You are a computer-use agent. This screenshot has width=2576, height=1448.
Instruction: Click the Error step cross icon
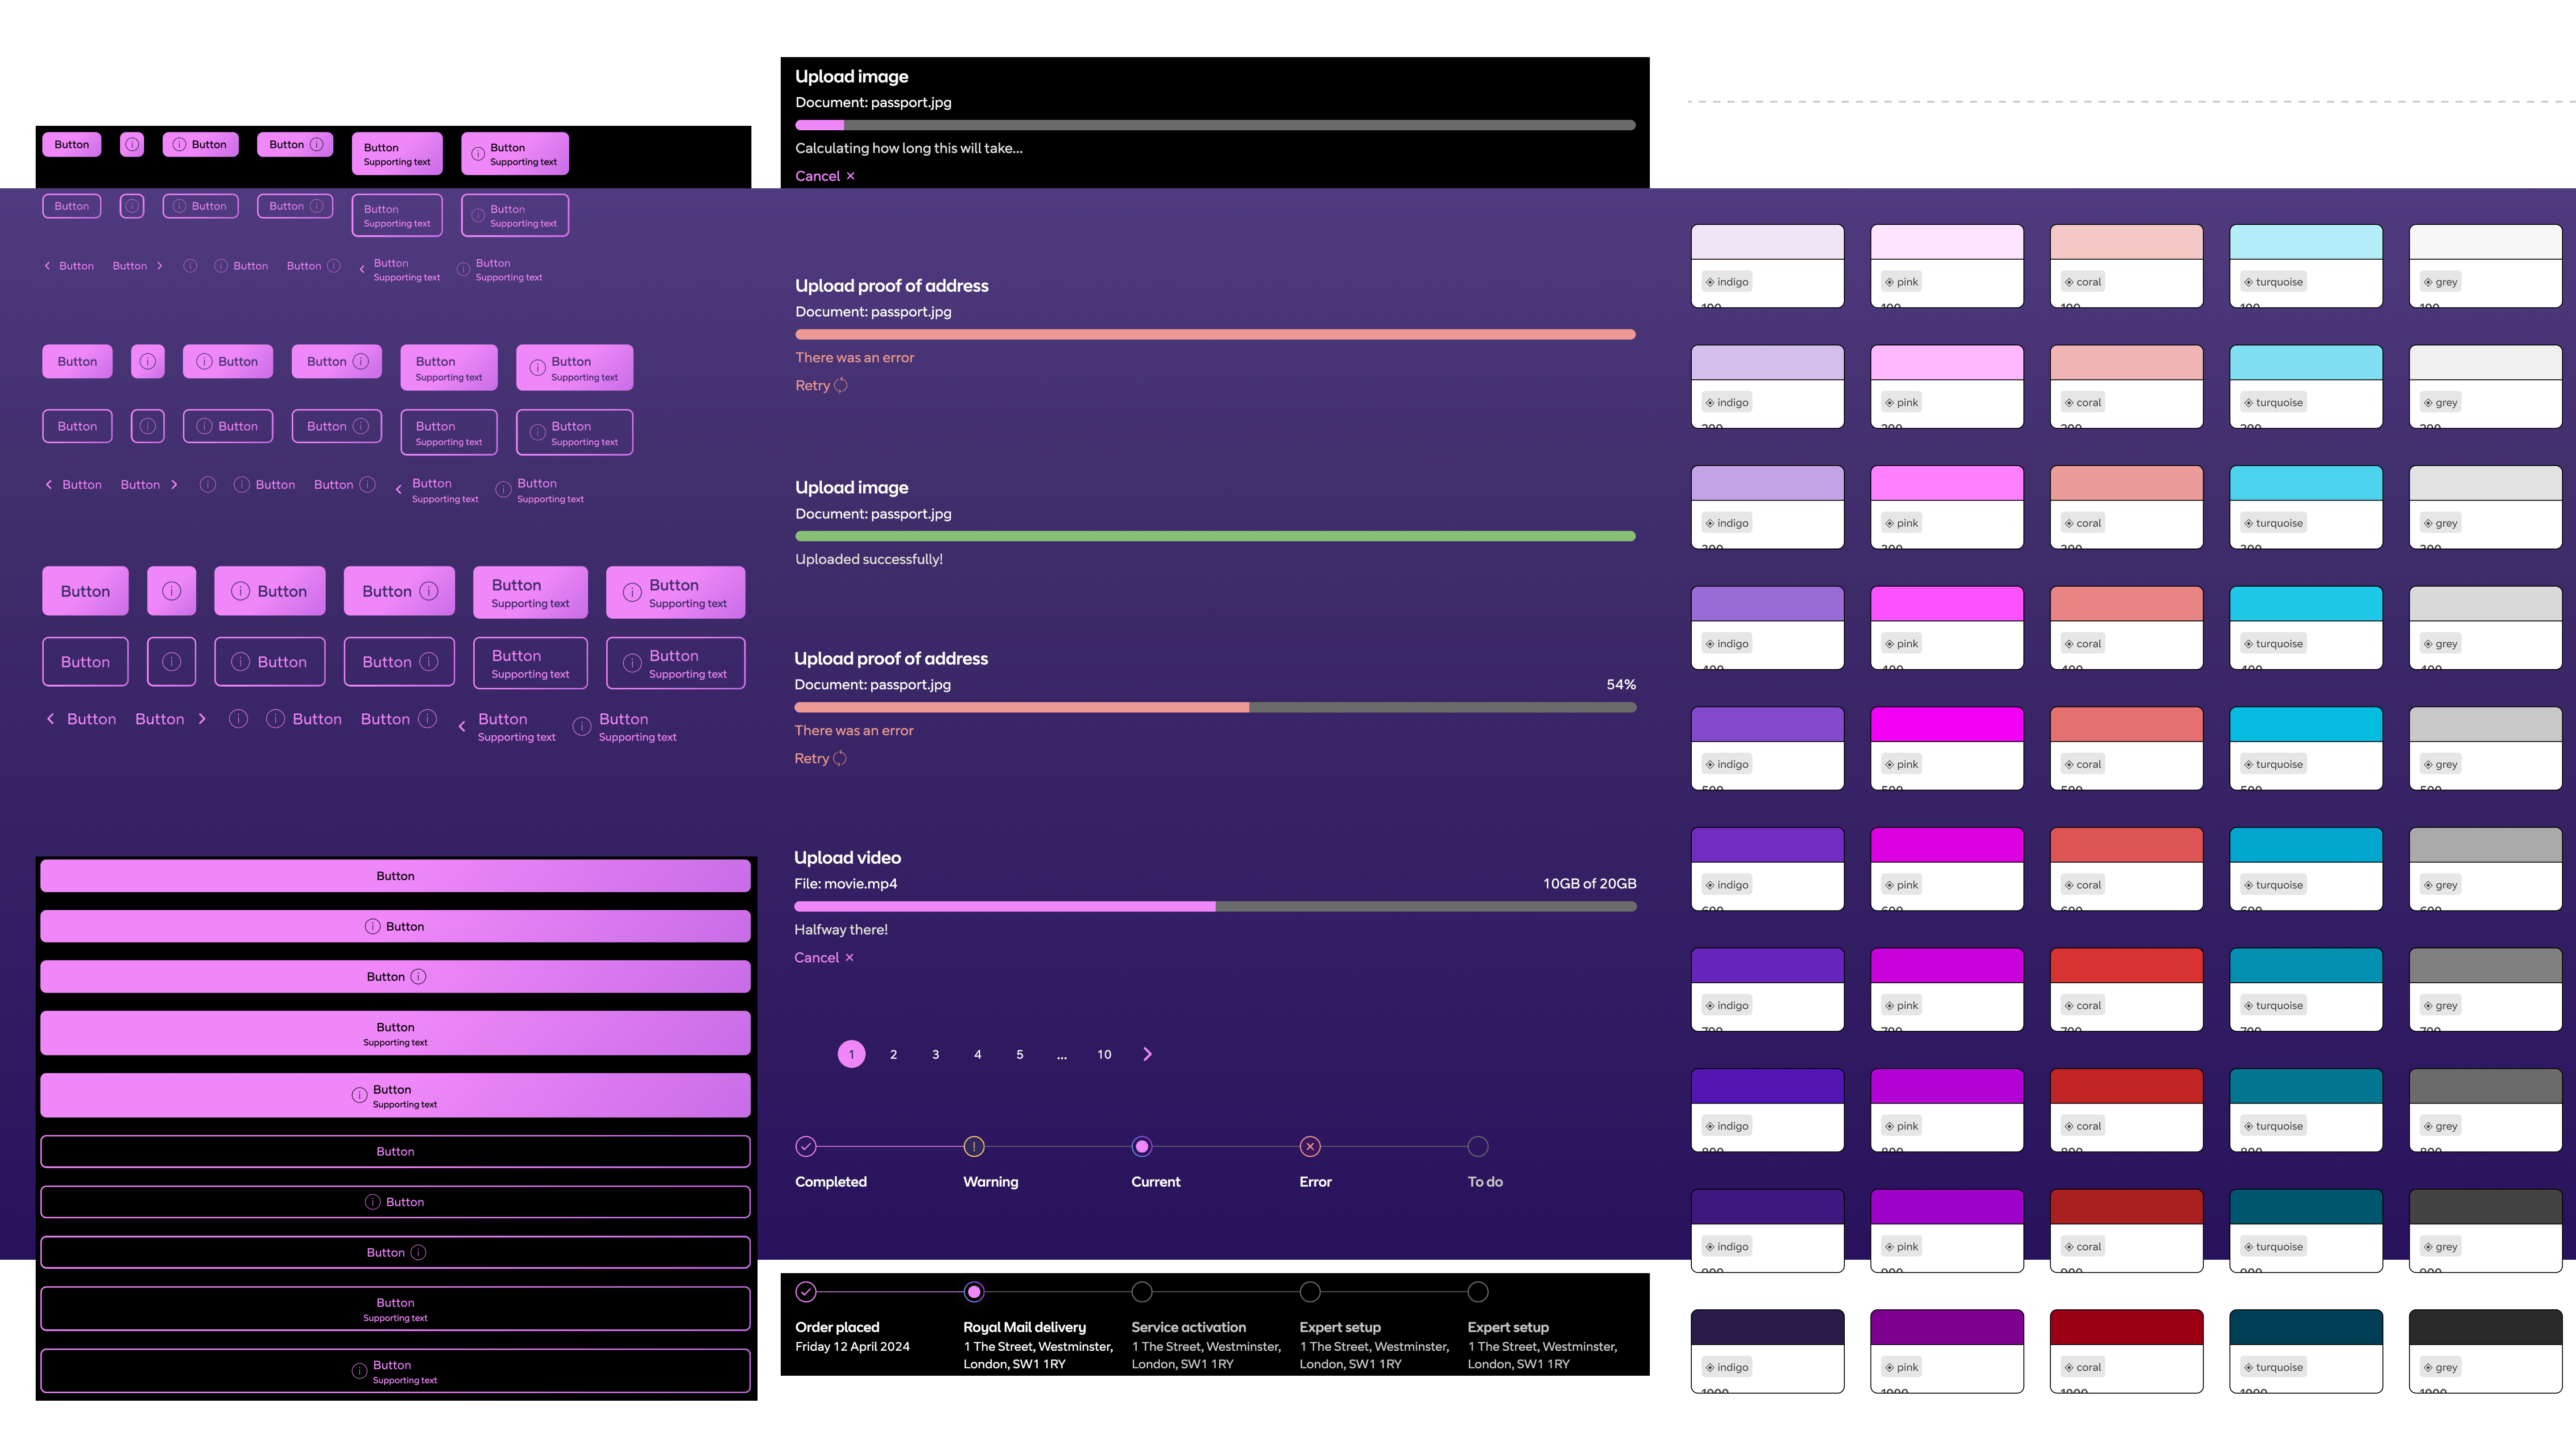1309,1146
